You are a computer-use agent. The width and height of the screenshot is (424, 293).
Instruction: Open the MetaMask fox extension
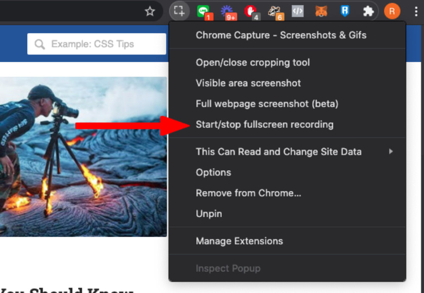click(321, 11)
